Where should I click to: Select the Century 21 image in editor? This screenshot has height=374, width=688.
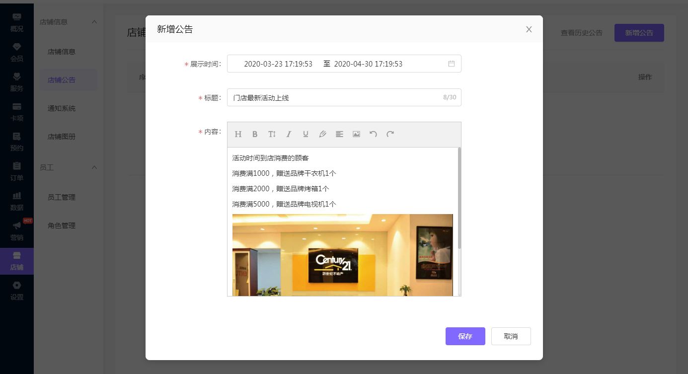pos(343,255)
